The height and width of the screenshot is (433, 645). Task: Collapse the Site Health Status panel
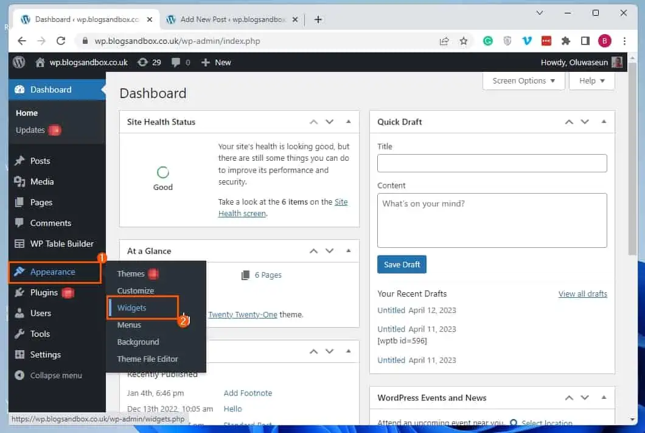point(349,122)
